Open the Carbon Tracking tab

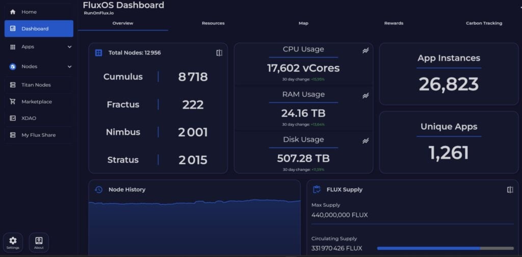pos(484,23)
